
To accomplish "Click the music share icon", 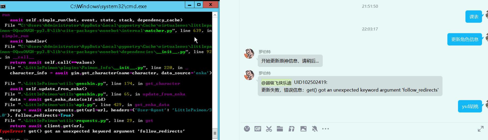I will [291, 129].
